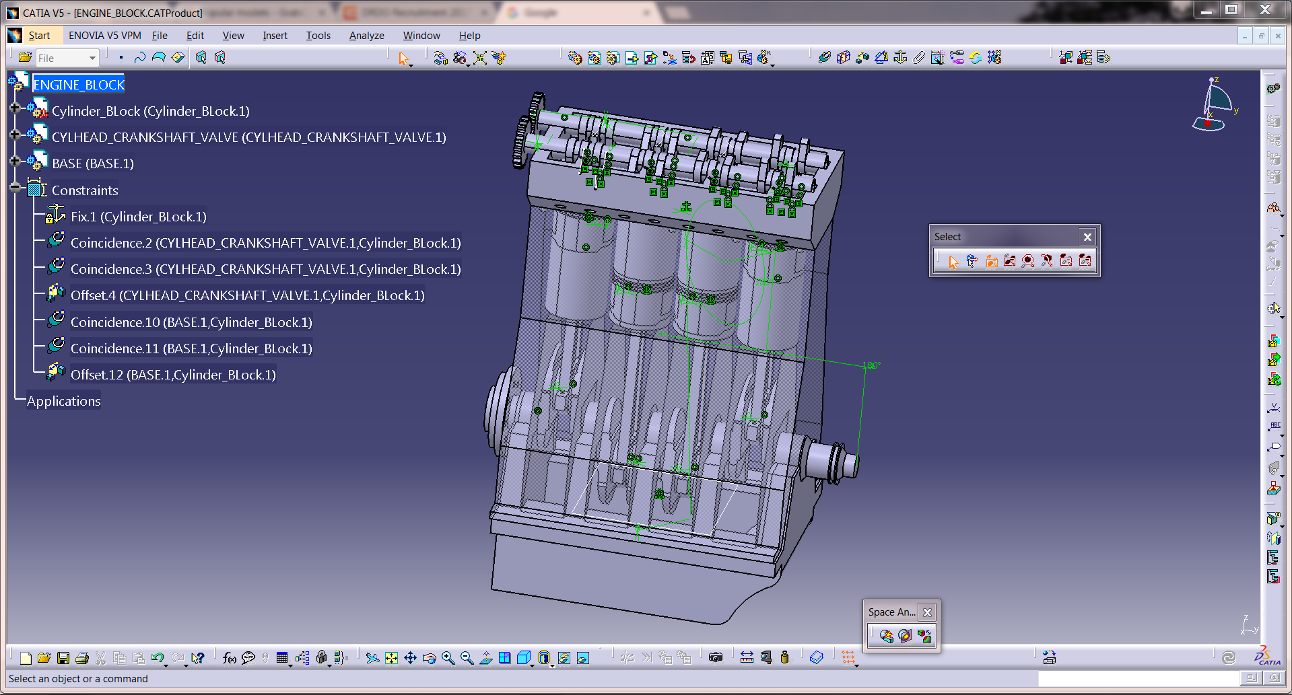Click the Clash icon in Space Analysis
This screenshot has width=1292, height=695.
pyautogui.click(x=886, y=636)
